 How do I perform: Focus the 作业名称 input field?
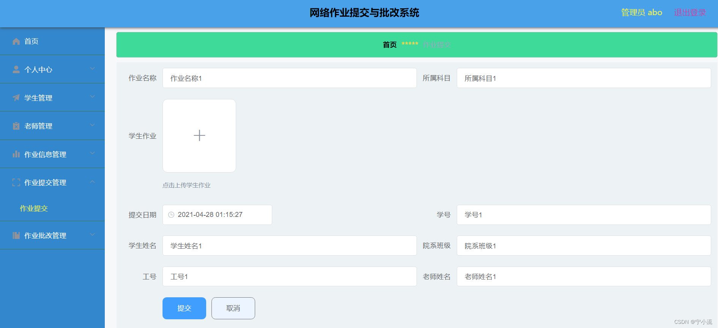click(290, 78)
